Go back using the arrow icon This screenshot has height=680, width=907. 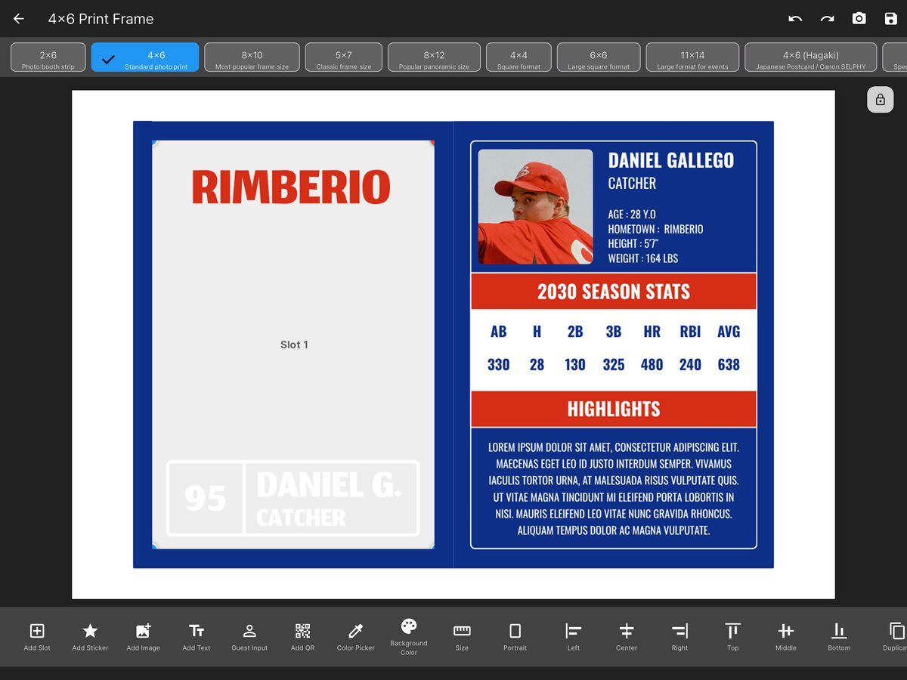click(19, 19)
